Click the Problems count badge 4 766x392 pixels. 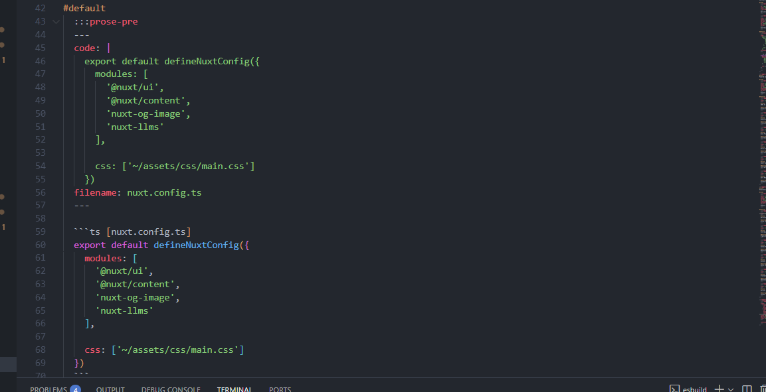coord(75,389)
